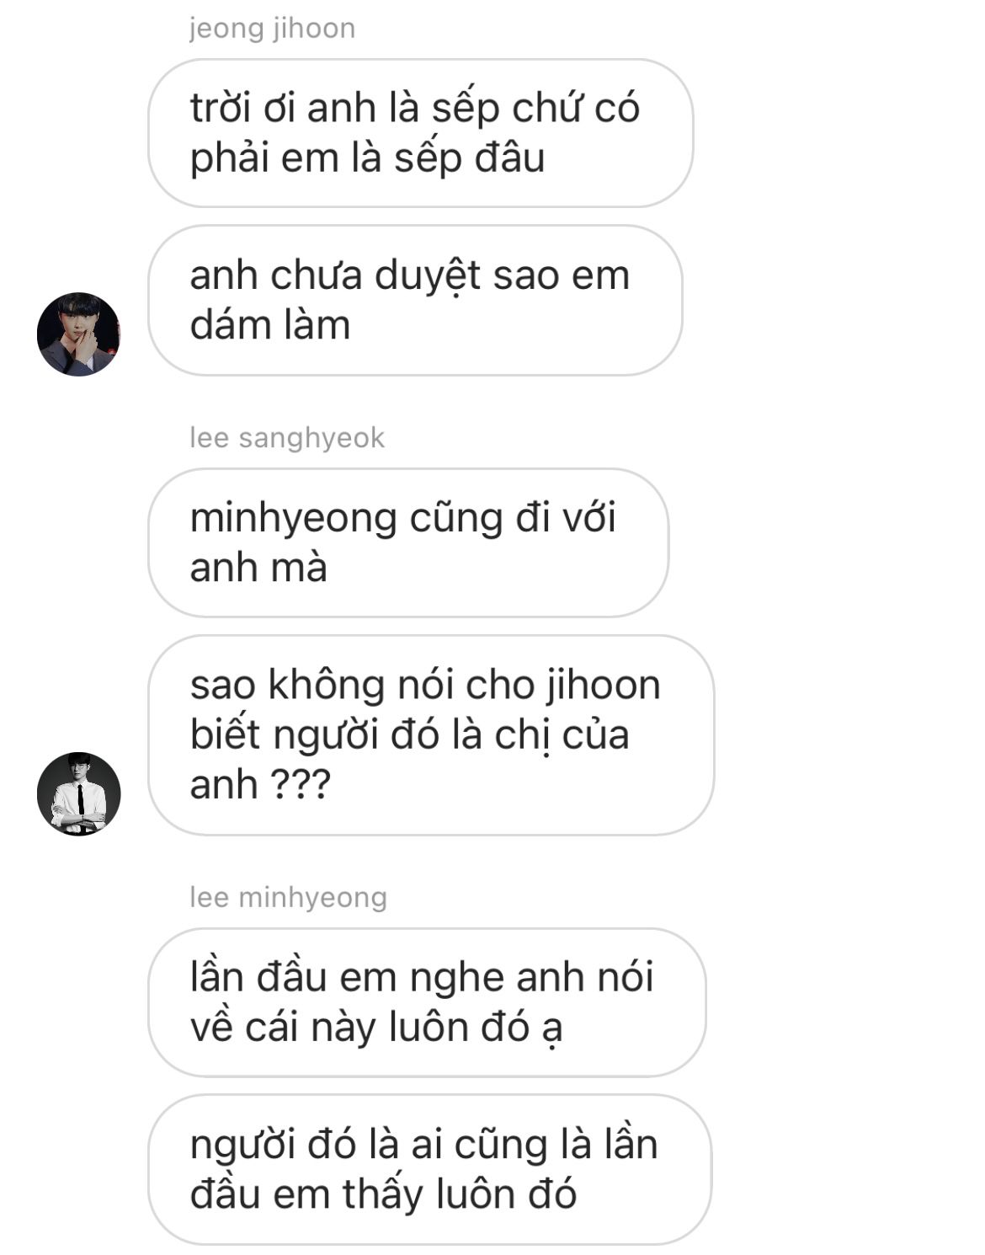The width and height of the screenshot is (985, 1255).
Task: Click 'về cái này luôn đó ạ' text line
Action: 376,1028
